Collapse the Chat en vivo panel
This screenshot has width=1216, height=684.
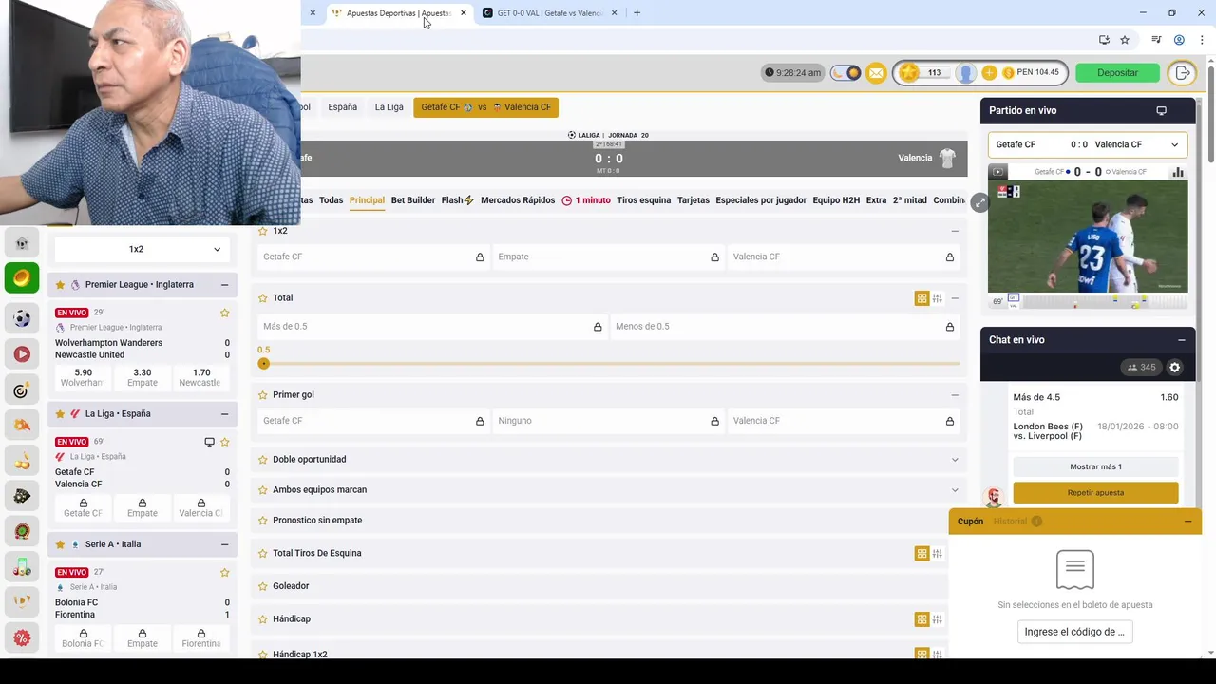(1182, 340)
